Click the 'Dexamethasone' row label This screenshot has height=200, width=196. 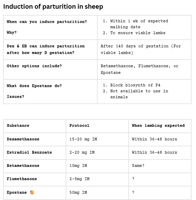[x=23, y=139]
